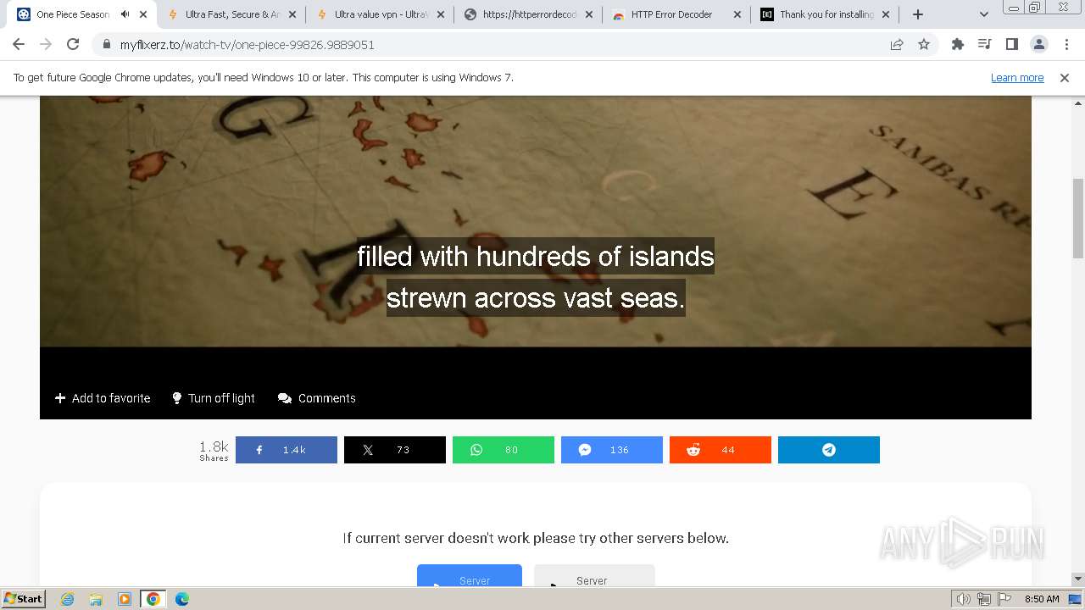Select the Chrome taskbar icon

coord(153,599)
